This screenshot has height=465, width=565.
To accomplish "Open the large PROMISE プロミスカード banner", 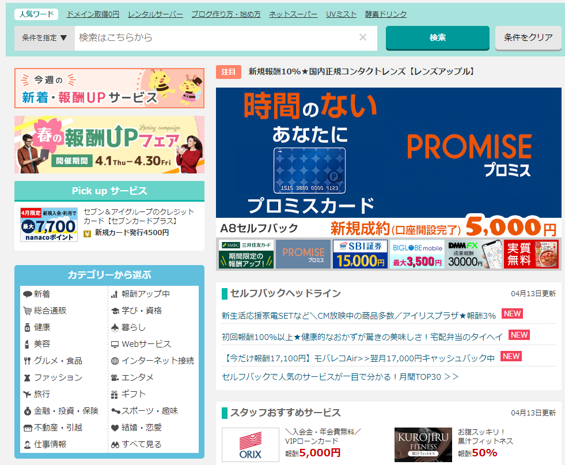I will 388,162.
